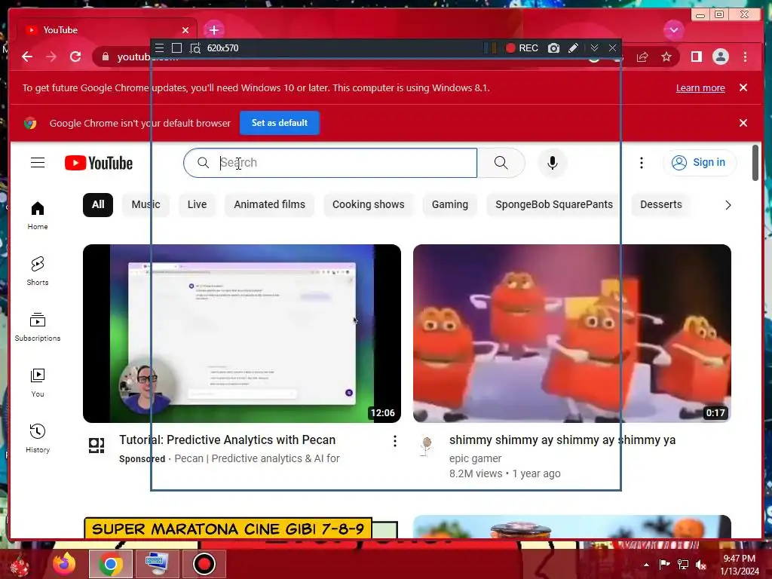Open the epic gamer channel avatar

point(427,446)
